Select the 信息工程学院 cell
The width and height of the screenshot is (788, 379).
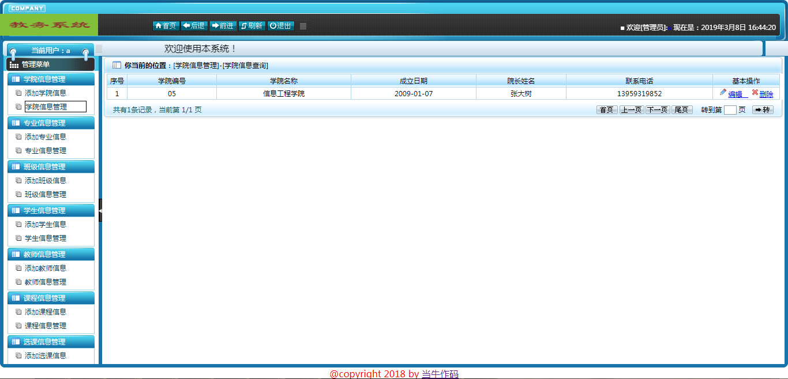tap(284, 93)
